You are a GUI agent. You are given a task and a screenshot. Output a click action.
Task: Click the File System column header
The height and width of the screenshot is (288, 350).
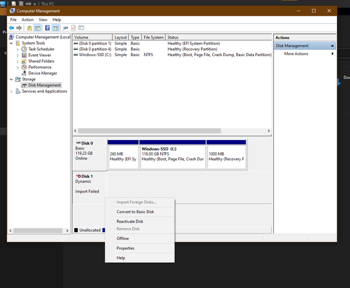[153, 37]
